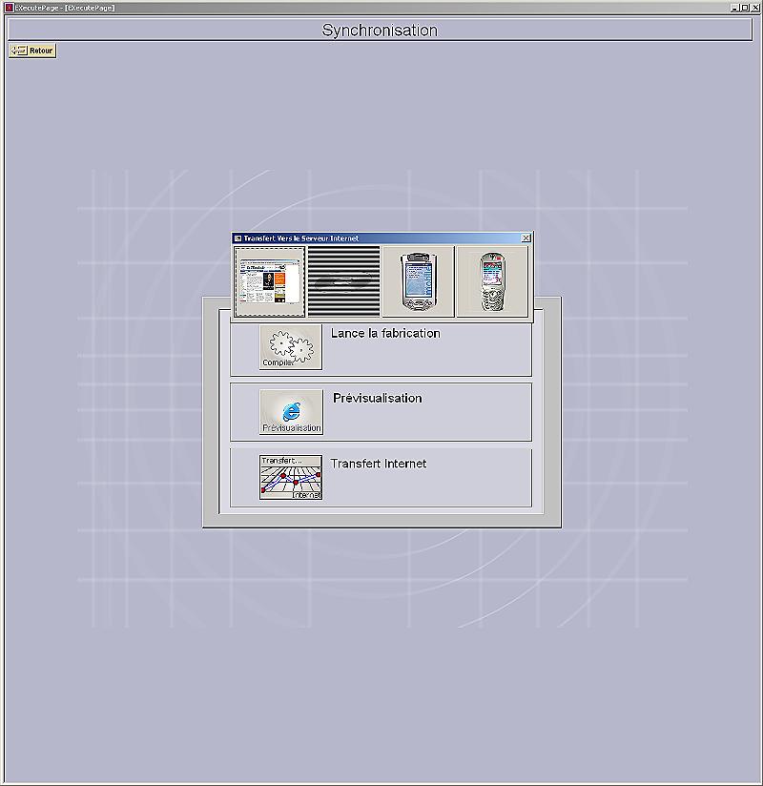Click the Transfert Internet network icon
The image size is (763, 786).
point(291,477)
